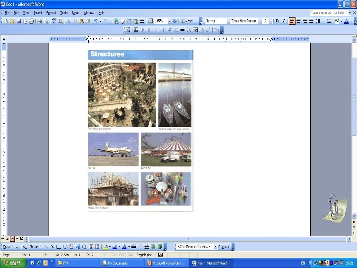Viewport: 357px width, 268px height.
Task: Save the document with the floppy icon
Action: click(x=19, y=21)
